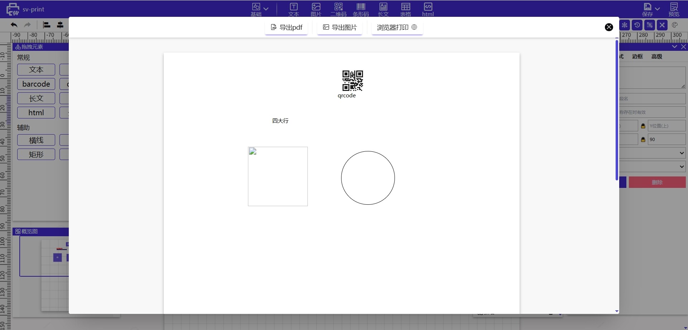Image resolution: width=688 pixels, height=330 pixels.
Task: Switch to the 高级 tab
Action: pos(656,57)
